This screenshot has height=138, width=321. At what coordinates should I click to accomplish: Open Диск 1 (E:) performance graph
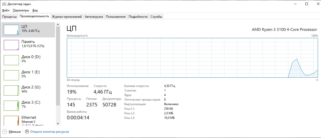tap(11, 75)
